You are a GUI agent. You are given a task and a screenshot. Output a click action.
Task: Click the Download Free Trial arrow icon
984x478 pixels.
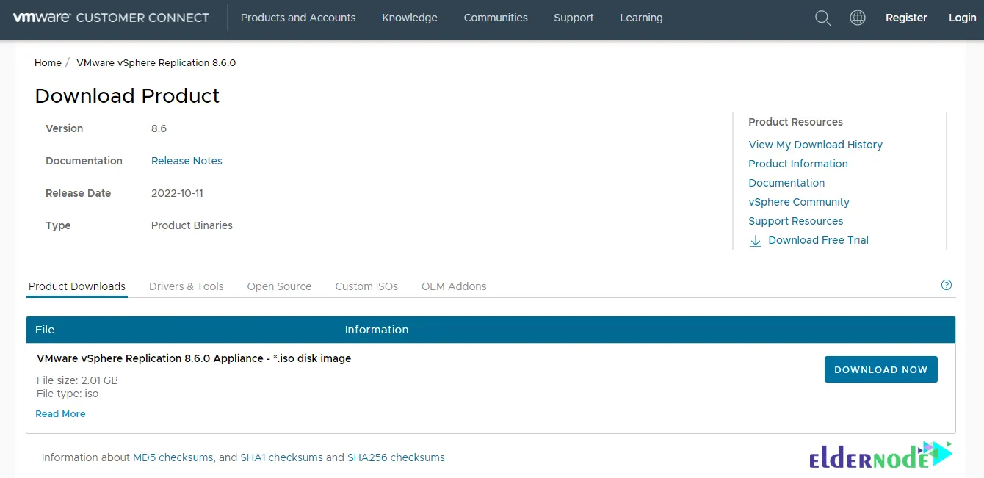click(x=755, y=241)
